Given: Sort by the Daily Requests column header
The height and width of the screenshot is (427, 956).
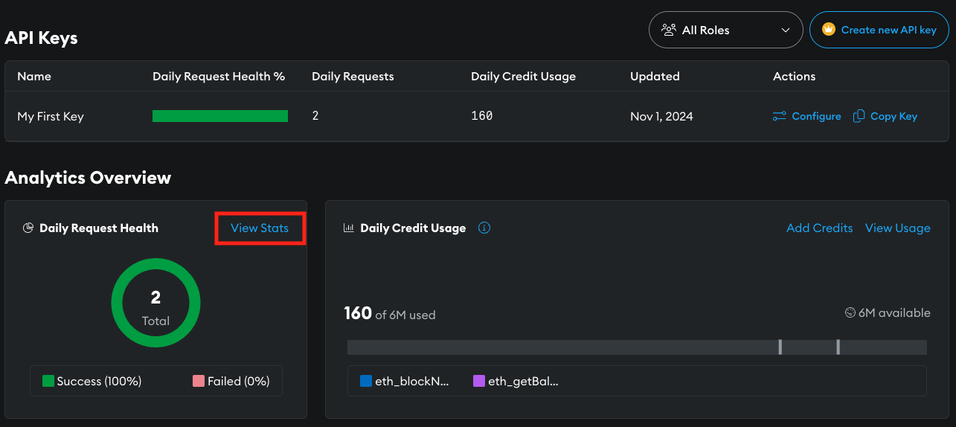Looking at the screenshot, I should click(x=353, y=76).
